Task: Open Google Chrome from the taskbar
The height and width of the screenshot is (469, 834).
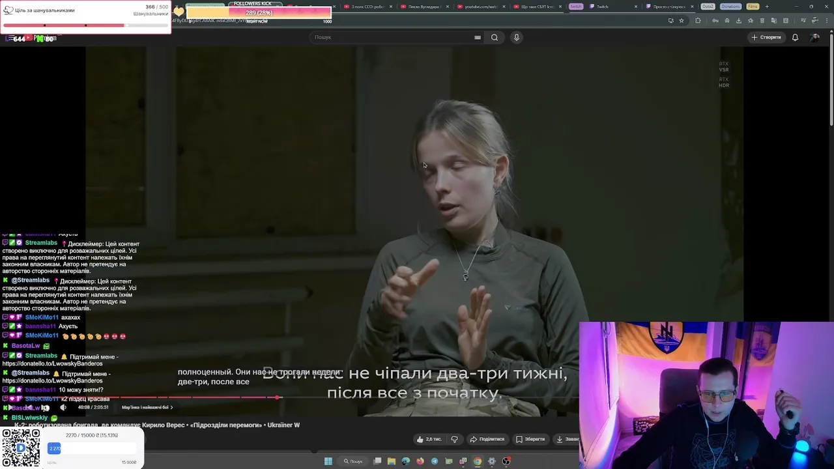Action: pos(478,461)
